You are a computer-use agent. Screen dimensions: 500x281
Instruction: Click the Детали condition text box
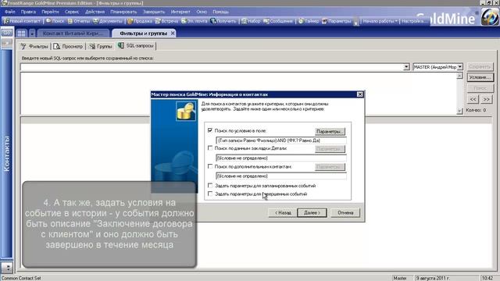pos(281,158)
